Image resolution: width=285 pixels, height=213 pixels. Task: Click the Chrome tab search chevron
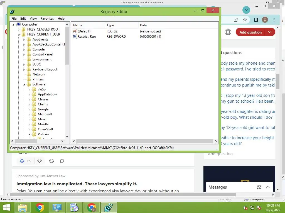click(246, 10)
